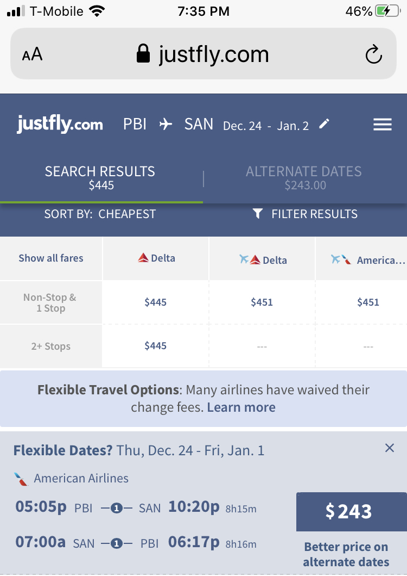Tap the airplane icon between PBI and SAN

166,124
